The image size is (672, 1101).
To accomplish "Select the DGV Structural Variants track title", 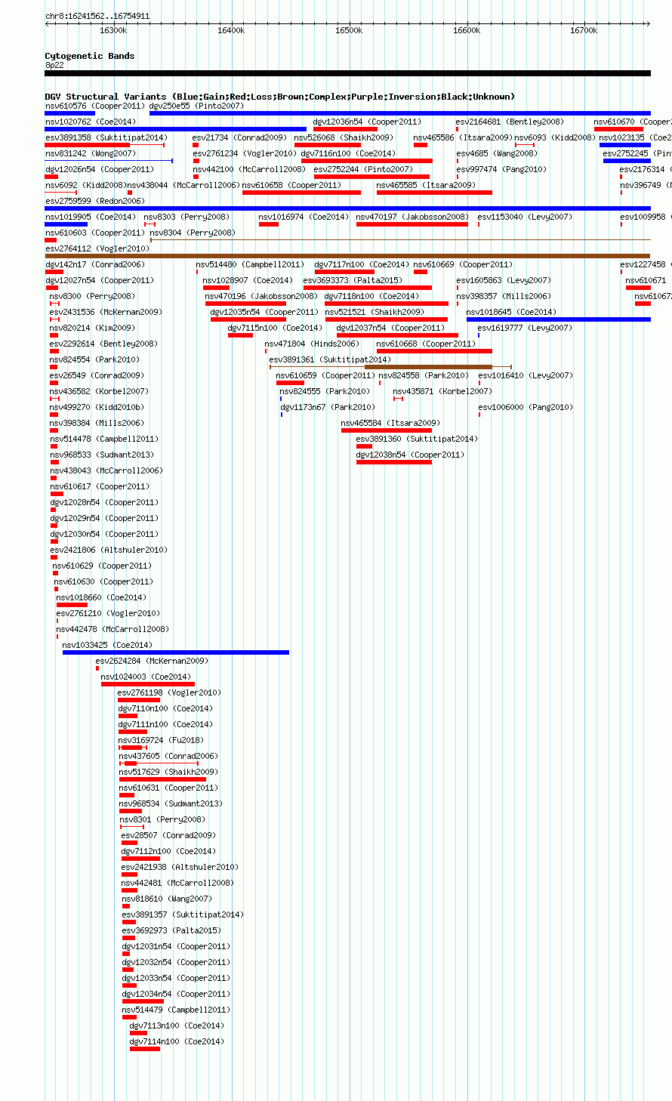I will 280,97.
